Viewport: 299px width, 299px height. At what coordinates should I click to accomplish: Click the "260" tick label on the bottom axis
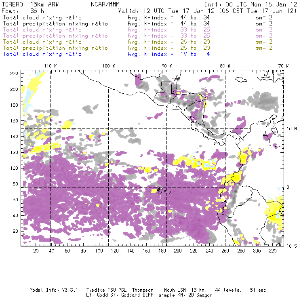tap(225, 251)
